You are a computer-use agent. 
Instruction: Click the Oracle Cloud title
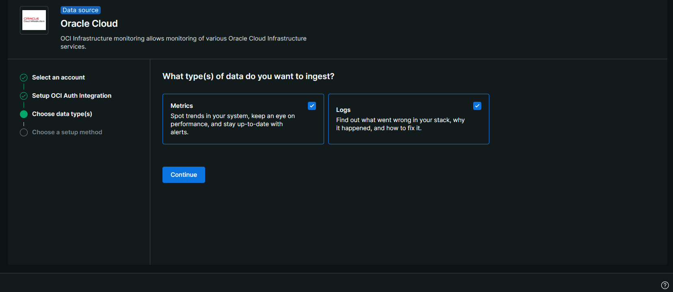pyautogui.click(x=89, y=24)
